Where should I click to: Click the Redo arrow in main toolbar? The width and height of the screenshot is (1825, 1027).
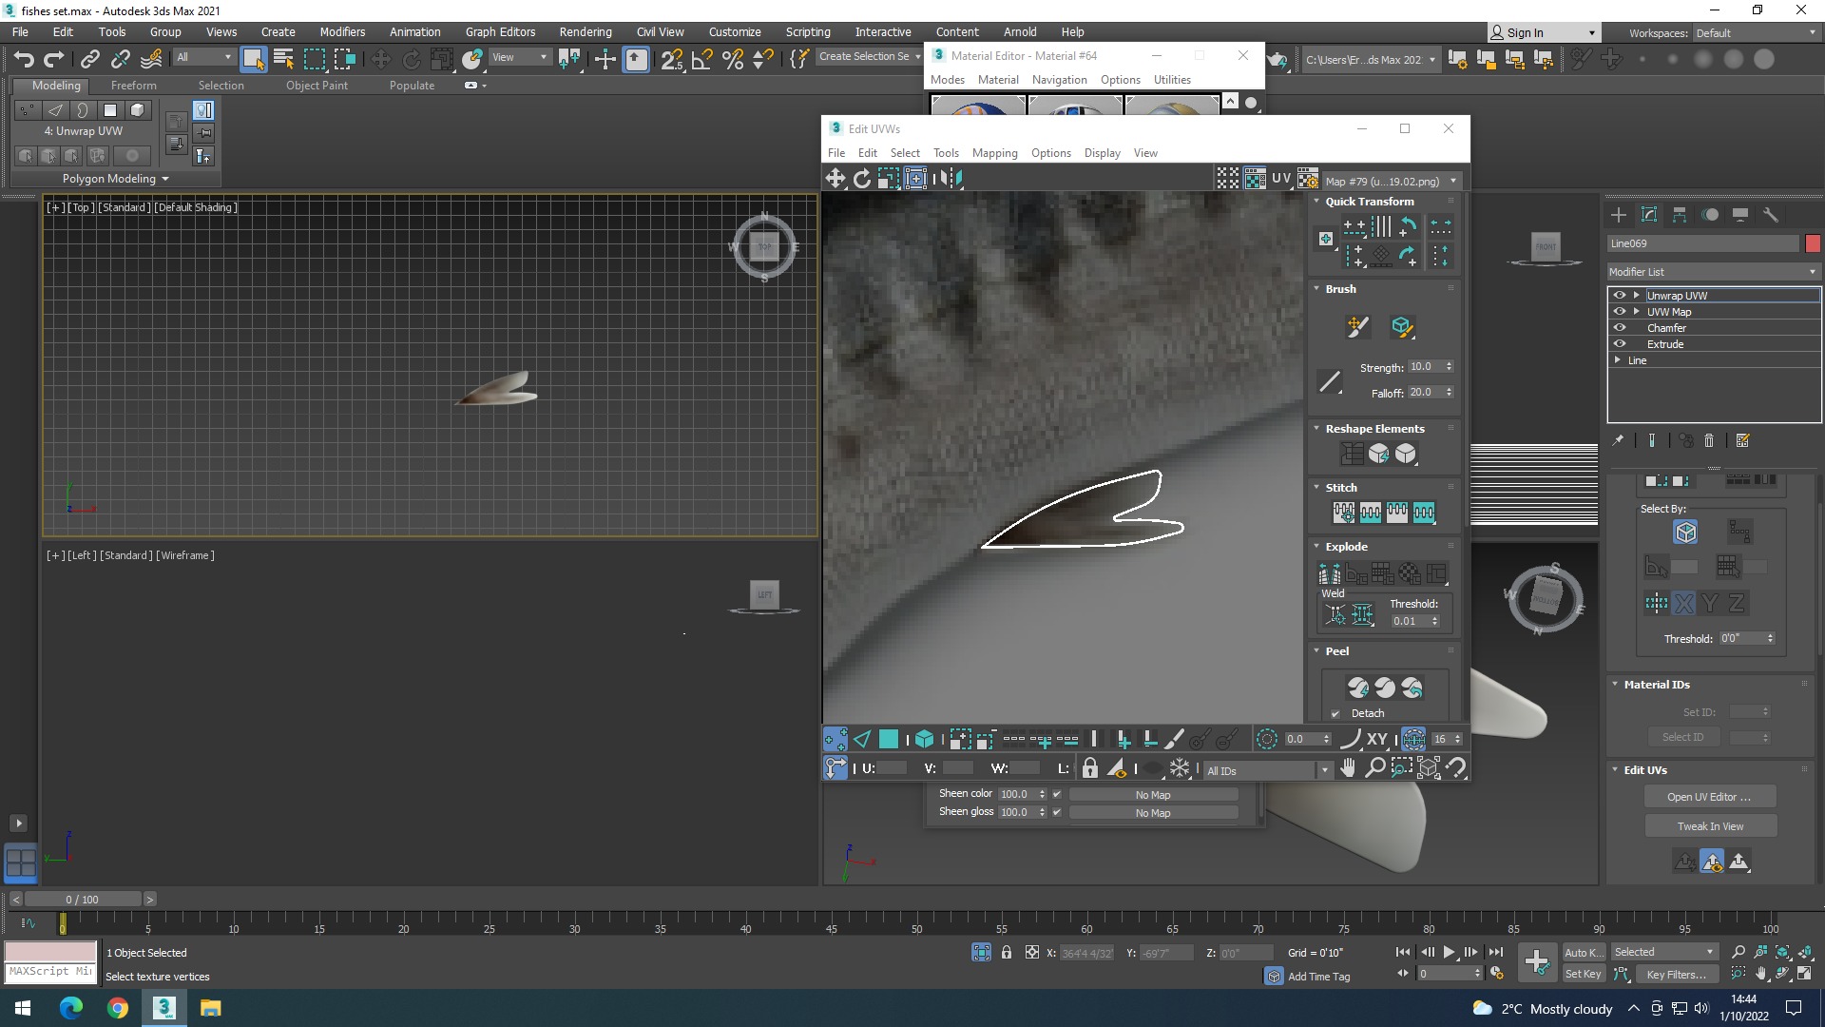tap(54, 59)
